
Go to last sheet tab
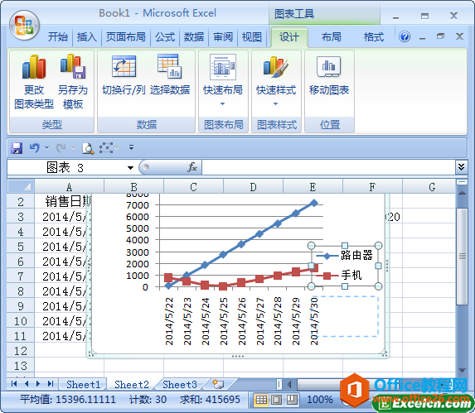51,384
